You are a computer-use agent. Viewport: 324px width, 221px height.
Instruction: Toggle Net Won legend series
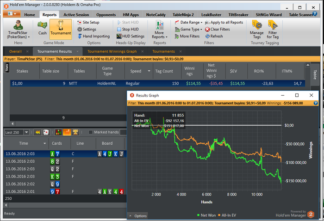tap(206, 215)
